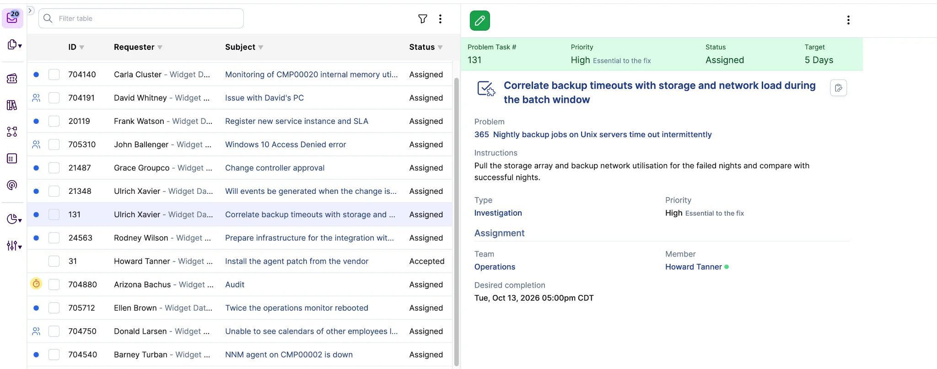Open subject Windows 10 Access Denied error
This screenshot has width=937, height=369.
point(285,144)
